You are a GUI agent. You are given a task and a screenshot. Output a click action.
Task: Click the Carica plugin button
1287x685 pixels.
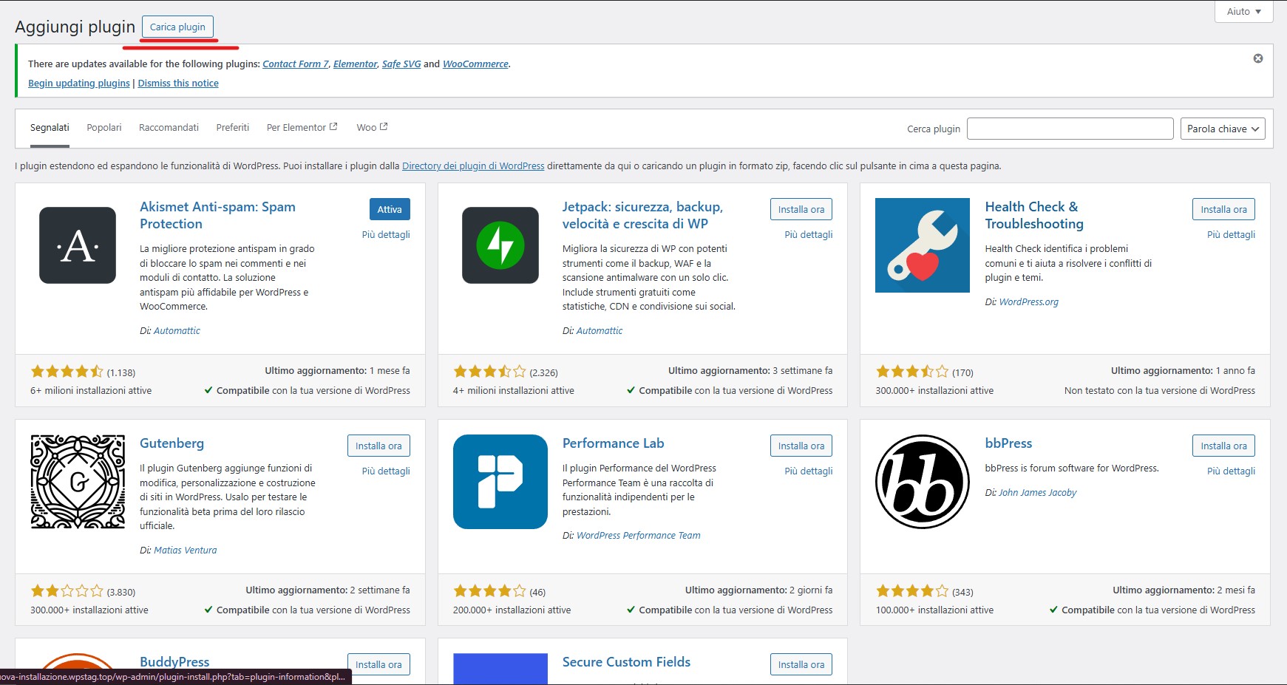(x=177, y=27)
